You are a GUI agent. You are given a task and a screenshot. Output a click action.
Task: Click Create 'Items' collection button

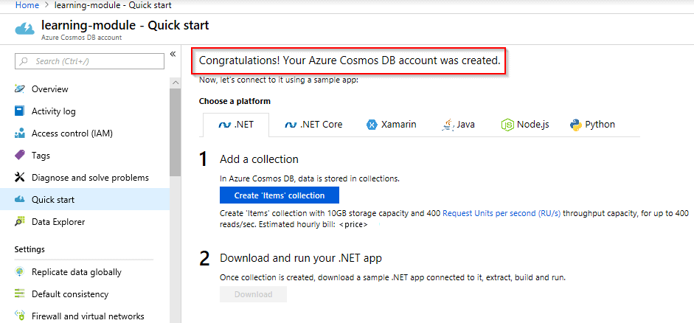pos(279,195)
